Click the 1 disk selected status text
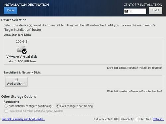Viewport: 166px width, 124px height. [123, 119]
